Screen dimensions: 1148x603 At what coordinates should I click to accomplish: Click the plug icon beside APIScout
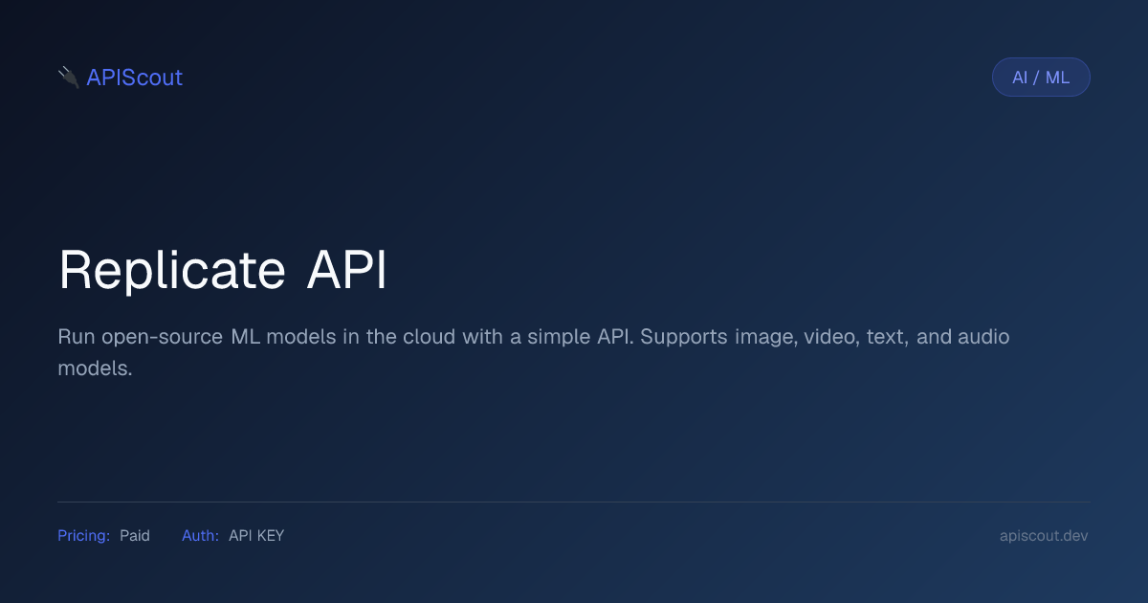tap(68, 78)
